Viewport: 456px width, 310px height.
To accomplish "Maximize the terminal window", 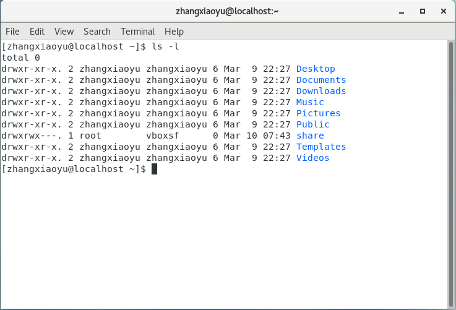I will pos(423,11).
